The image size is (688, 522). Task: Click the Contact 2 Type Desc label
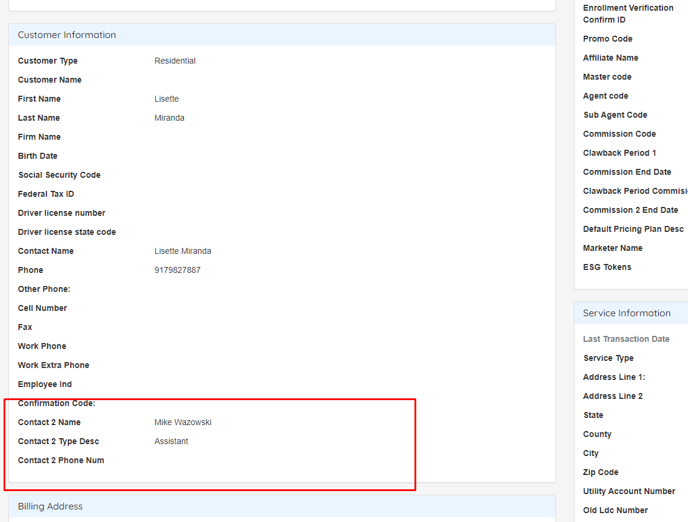[x=58, y=441]
